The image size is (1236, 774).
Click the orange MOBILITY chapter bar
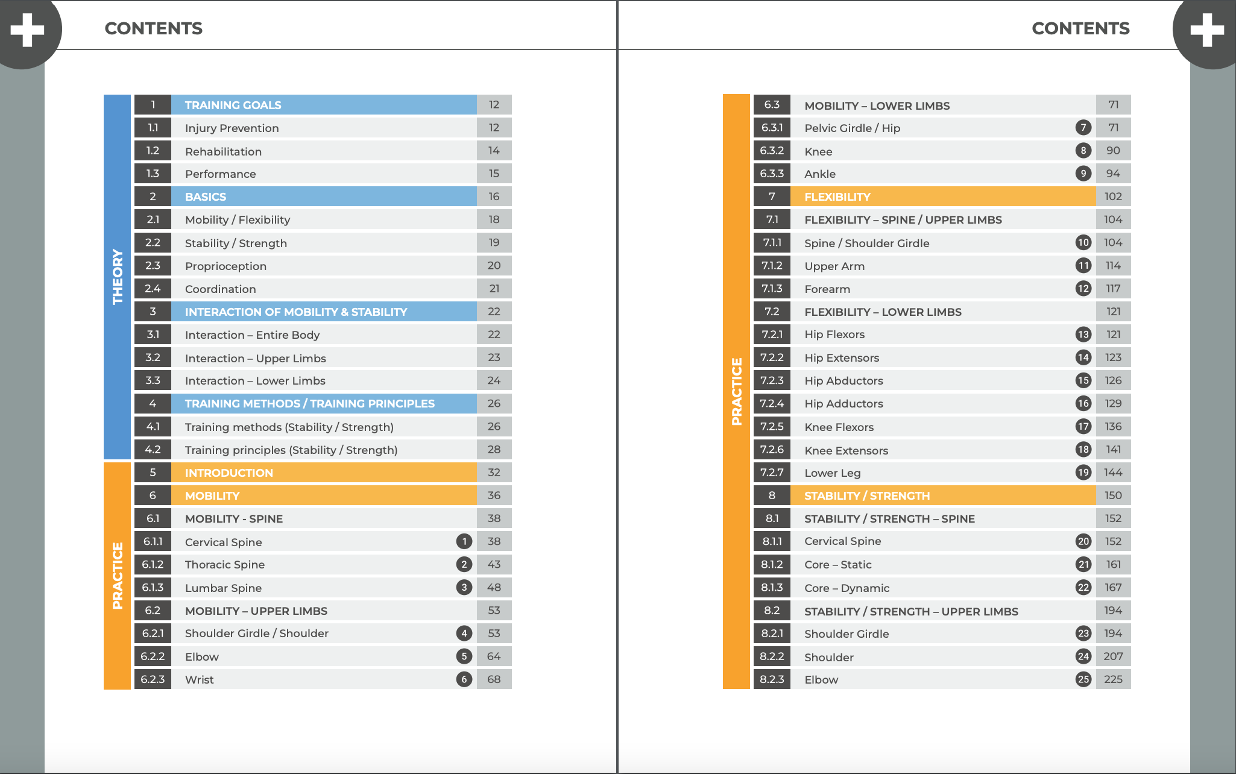click(x=212, y=496)
